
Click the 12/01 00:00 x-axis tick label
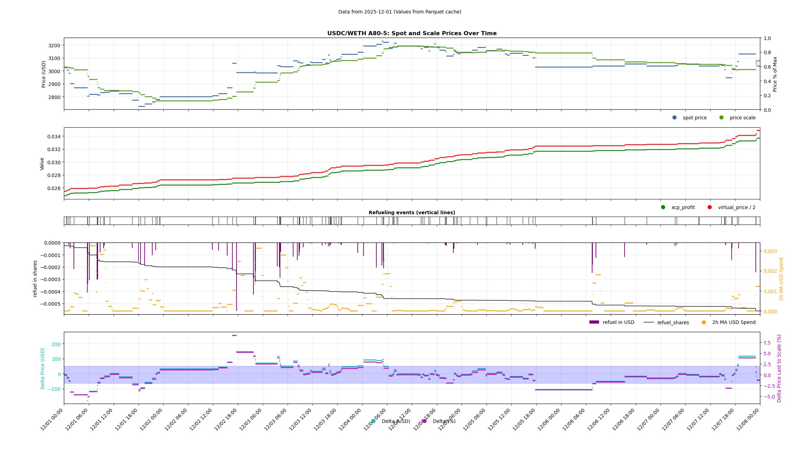pos(52,419)
